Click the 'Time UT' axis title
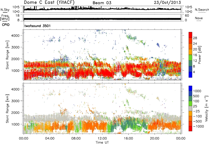Viewport: 209px width, 144px height. tap(102, 142)
